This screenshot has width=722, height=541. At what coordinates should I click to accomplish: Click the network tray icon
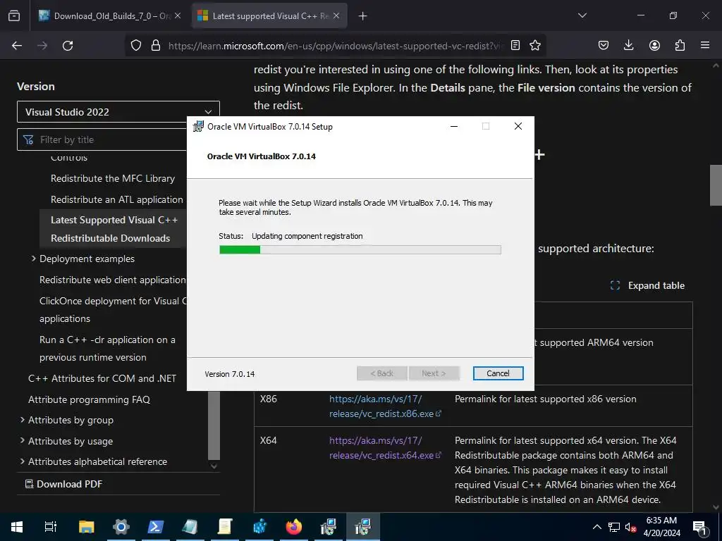click(614, 527)
